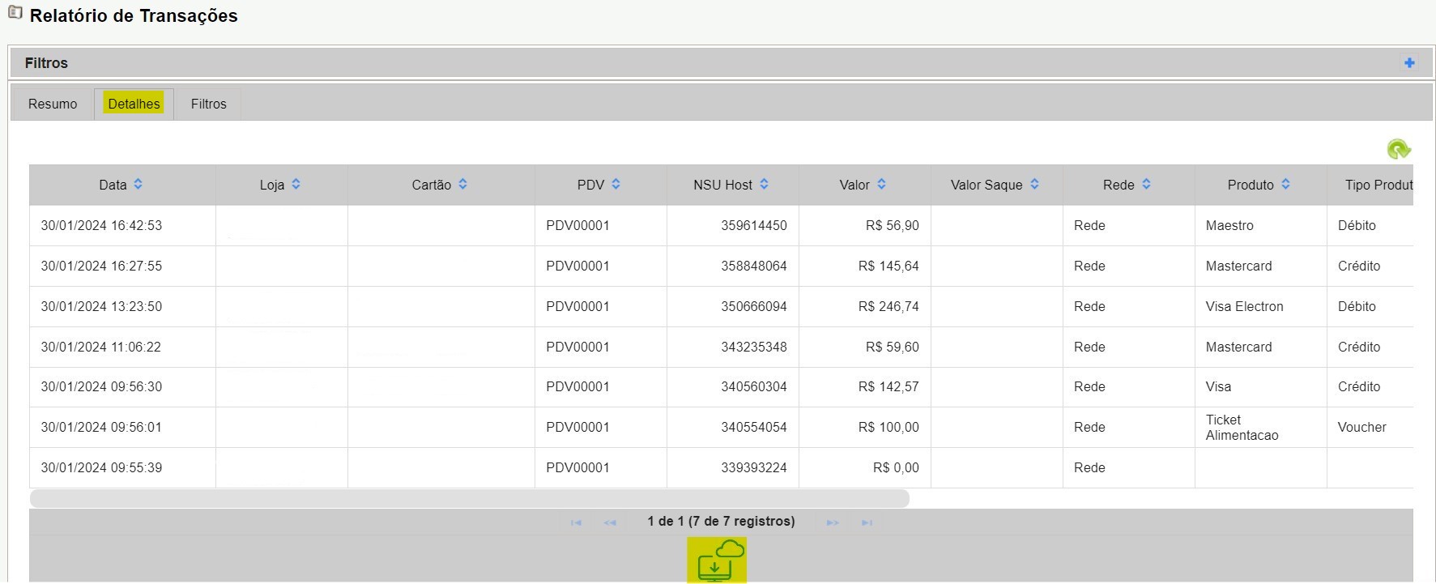The width and height of the screenshot is (1436, 584).
Task: Sort table by Valor column arrows
Action: point(881,185)
